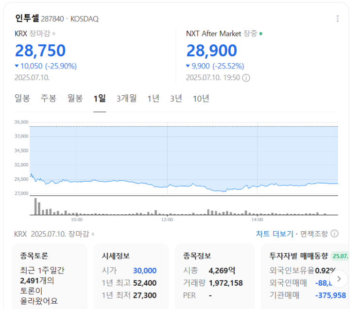Viewport: 361px width, 309px height.
Task: Click the stock code 287840 · KOSDAQ
Action: [x=70, y=19]
